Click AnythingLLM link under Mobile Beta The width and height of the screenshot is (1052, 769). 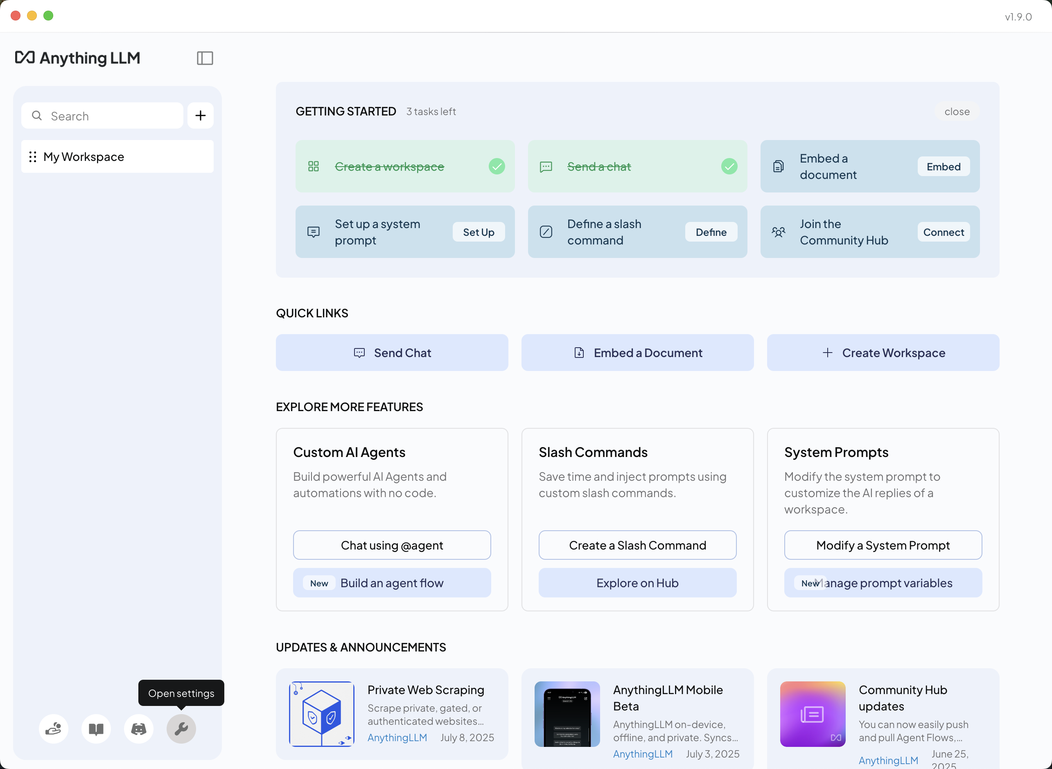643,754
